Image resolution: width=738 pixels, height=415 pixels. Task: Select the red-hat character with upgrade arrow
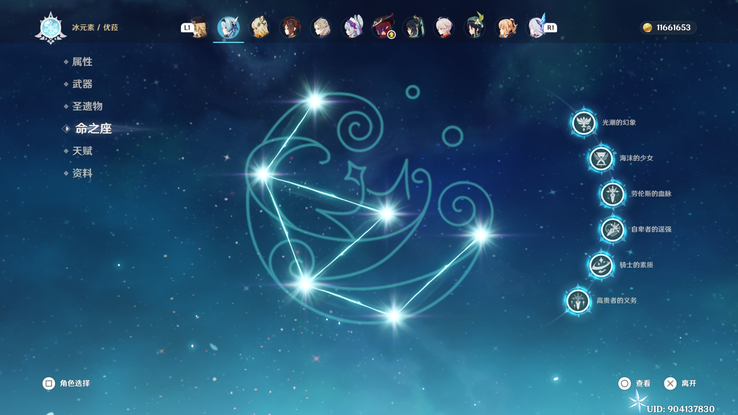tap(383, 27)
